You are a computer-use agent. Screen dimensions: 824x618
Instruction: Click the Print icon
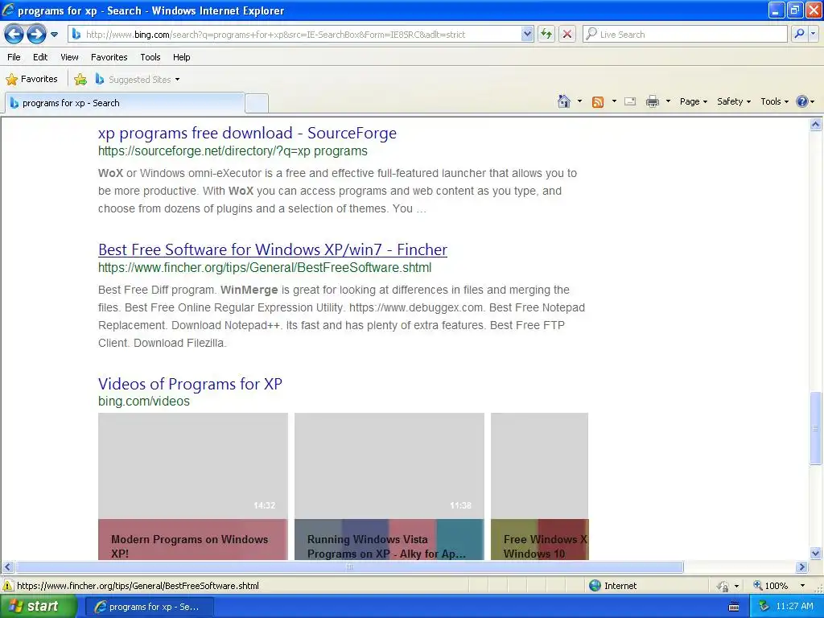tap(652, 101)
